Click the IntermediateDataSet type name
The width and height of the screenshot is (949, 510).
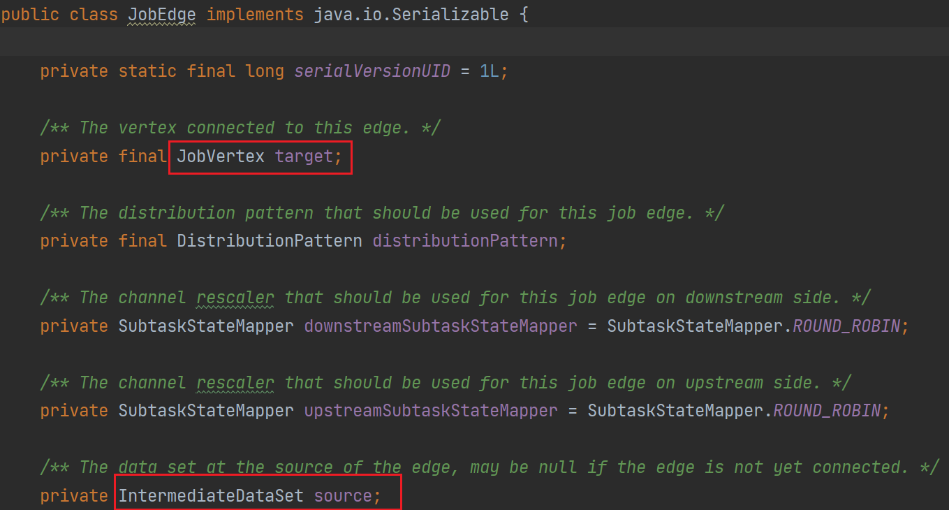(x=211, y=496)
